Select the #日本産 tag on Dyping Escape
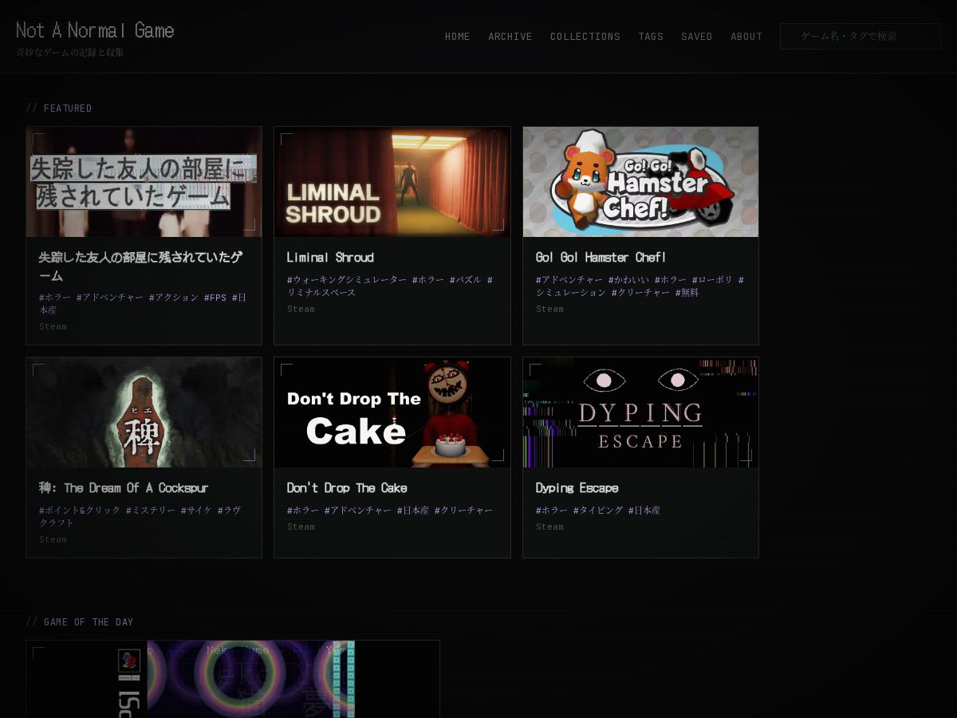The image size is (957, 718). 644,511
